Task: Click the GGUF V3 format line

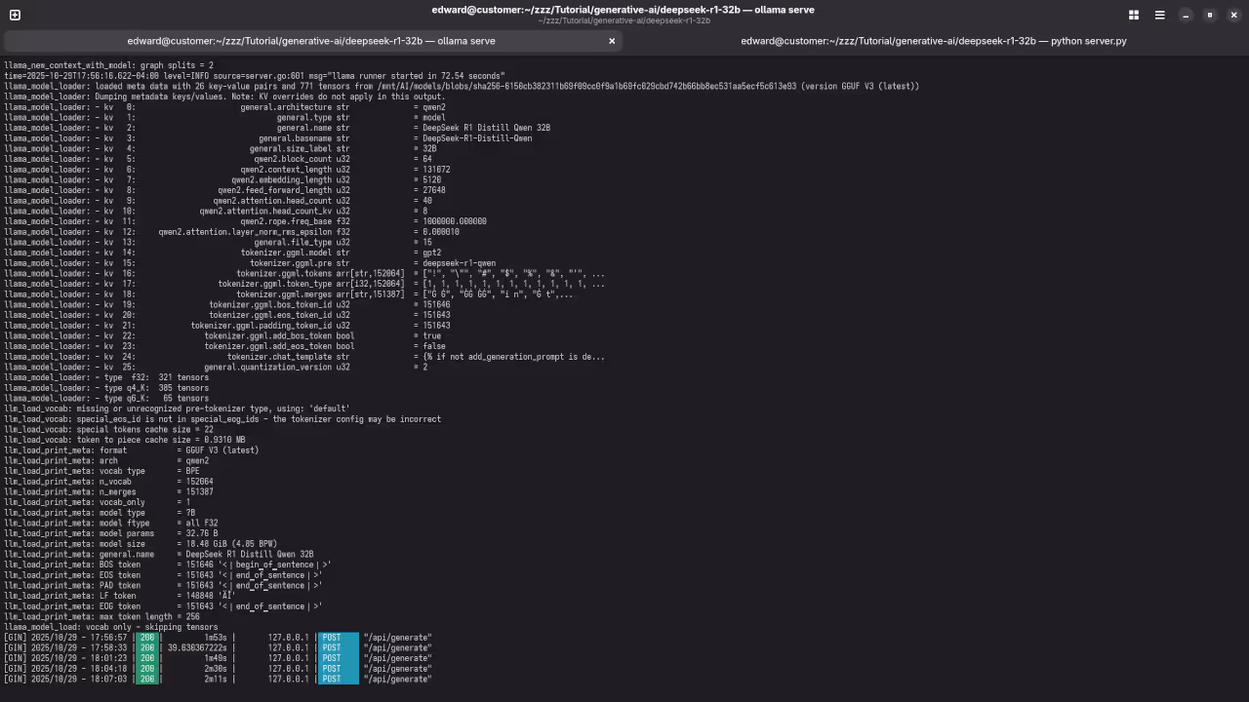Action: click(224, 449)
